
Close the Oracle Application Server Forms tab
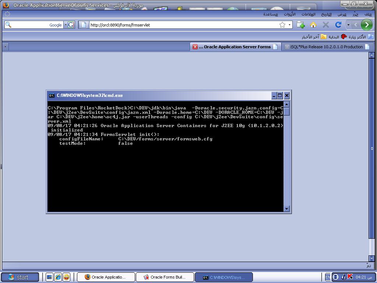pyautogui.click(x=195, y=47)
